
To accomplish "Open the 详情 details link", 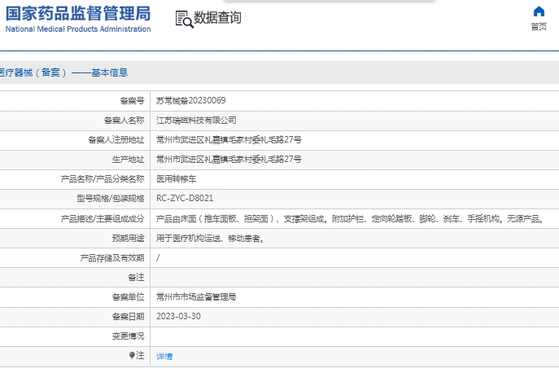I will 164,356.
